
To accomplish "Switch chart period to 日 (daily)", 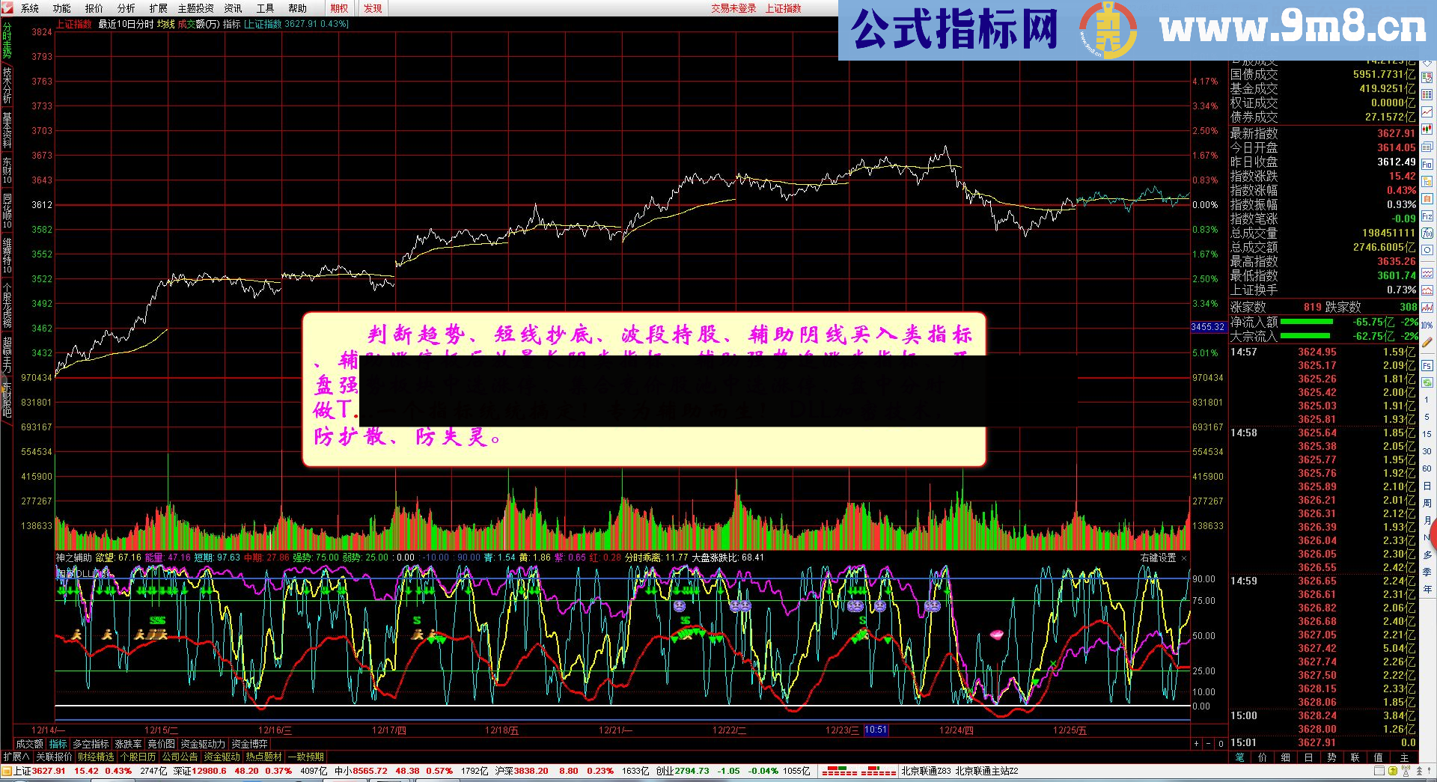I will (x=1428, y=486).
